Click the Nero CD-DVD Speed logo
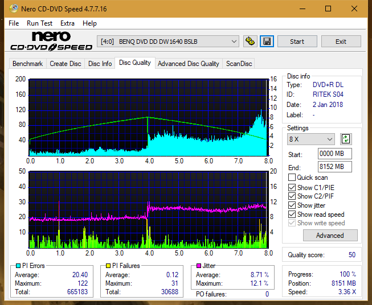Screen dimensions: 372x305 (x=51, y=41)
